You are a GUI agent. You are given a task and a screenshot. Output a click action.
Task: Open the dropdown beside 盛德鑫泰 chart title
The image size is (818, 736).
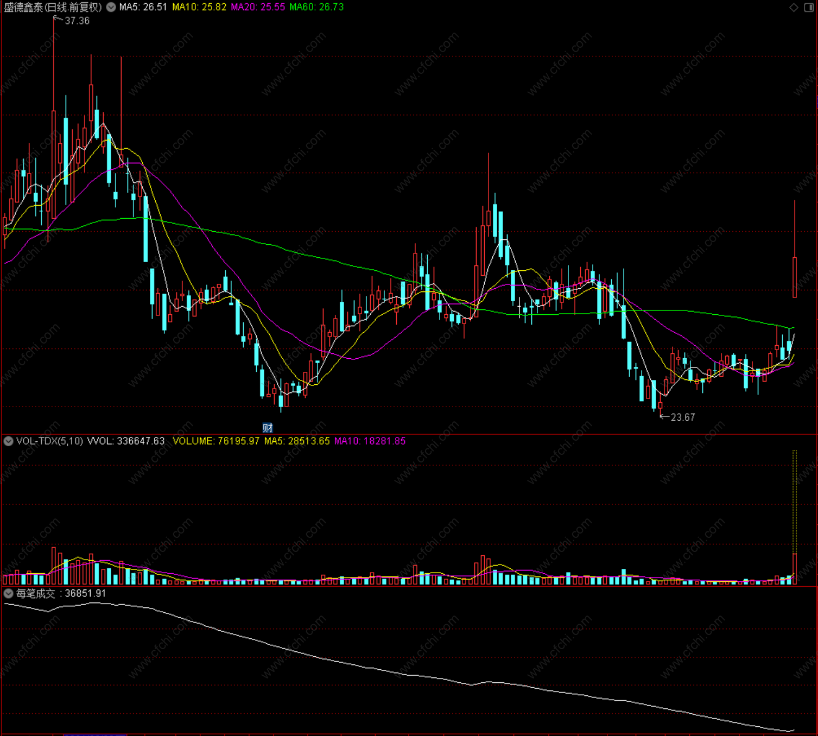pyautogui.click(x=111, y=7)
